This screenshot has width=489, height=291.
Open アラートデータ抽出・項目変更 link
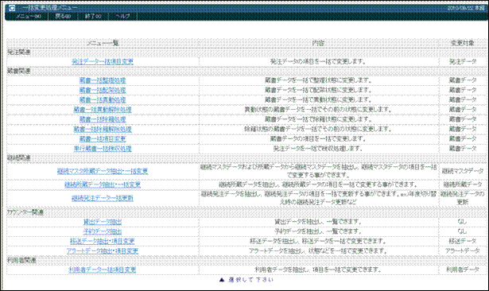pos(103,251)
